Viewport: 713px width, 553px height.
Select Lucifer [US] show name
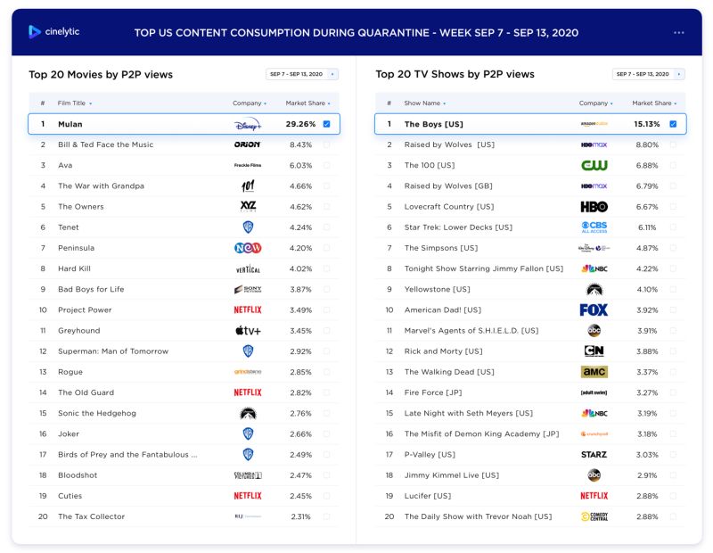428,496
